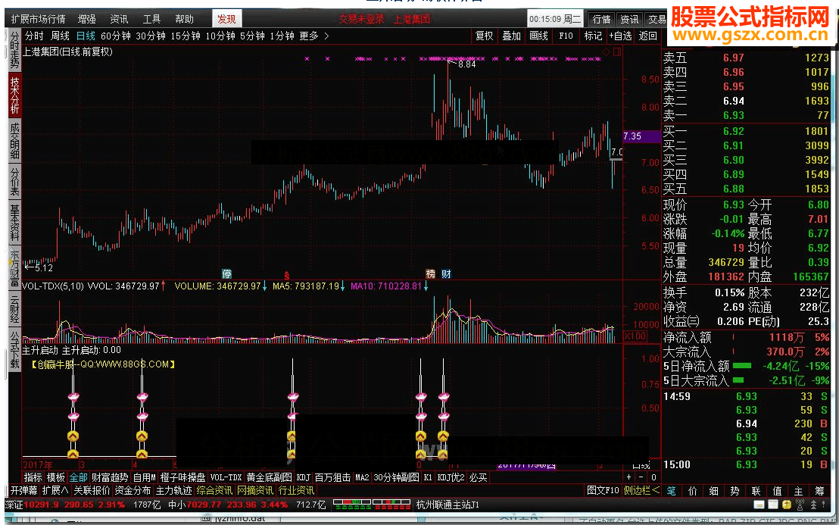Open the 网摘资讯 tab
This screenshot has height=525, width=839.
coord(255,490)
